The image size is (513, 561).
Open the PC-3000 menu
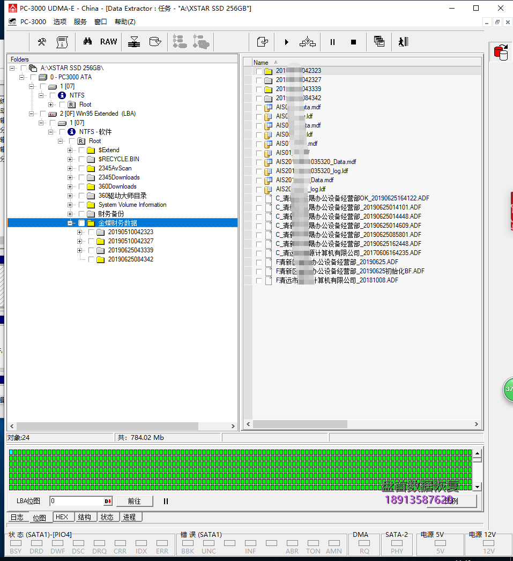[x=33, y=22]
